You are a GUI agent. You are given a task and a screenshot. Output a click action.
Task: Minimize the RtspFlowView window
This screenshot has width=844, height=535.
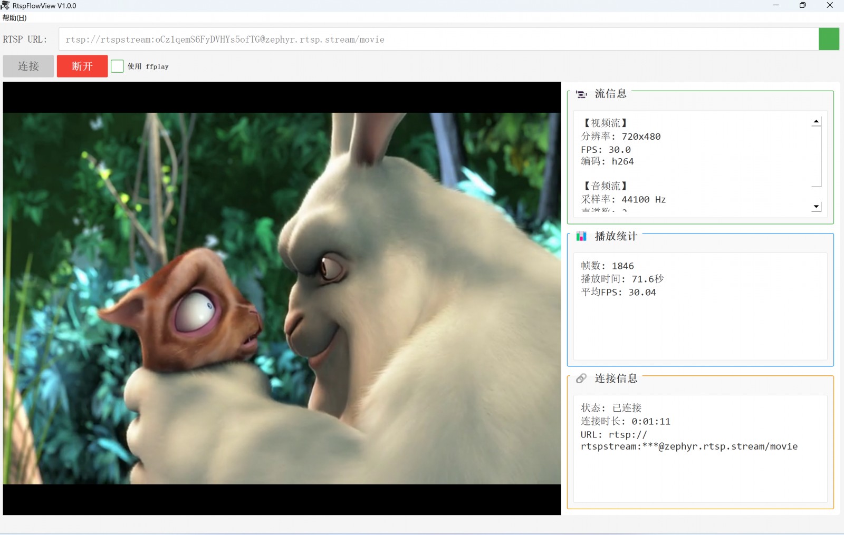coord(776,5)
